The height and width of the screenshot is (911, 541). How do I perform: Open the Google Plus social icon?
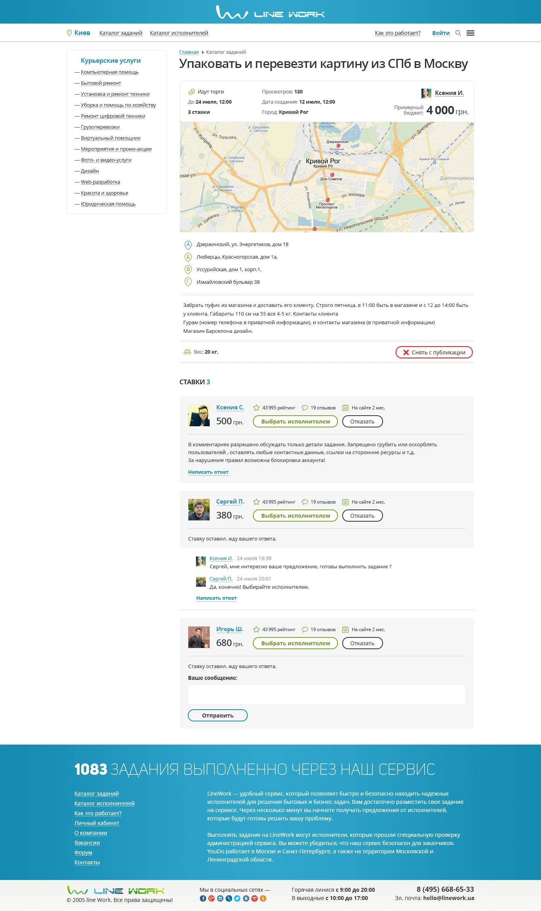pyautogui.click(x=212, y=898)
